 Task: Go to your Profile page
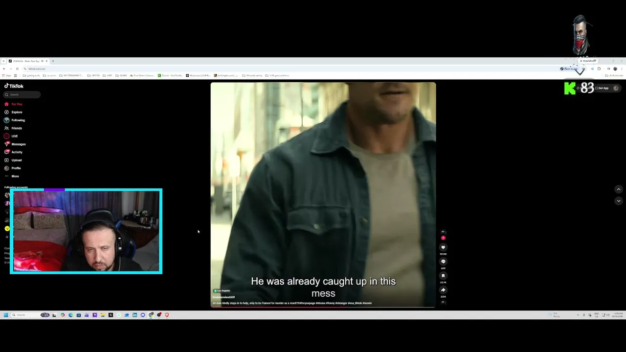[13, 168]
